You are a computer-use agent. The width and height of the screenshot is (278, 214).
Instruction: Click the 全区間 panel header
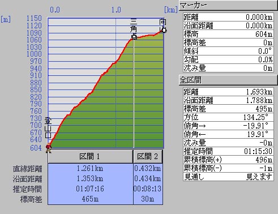pyautogui.click(x=228, y=80)
